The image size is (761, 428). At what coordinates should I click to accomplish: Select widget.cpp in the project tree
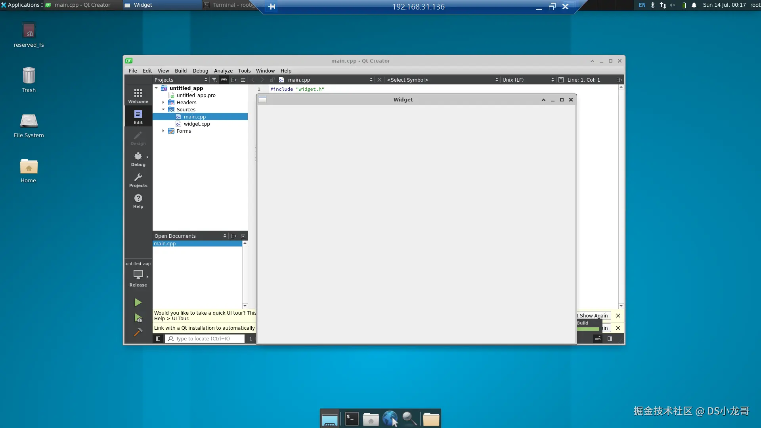point(197,124)
